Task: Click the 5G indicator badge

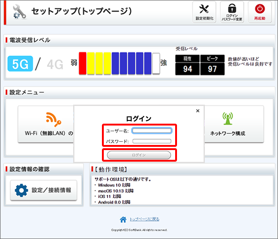Action: [x=20, y=63]
